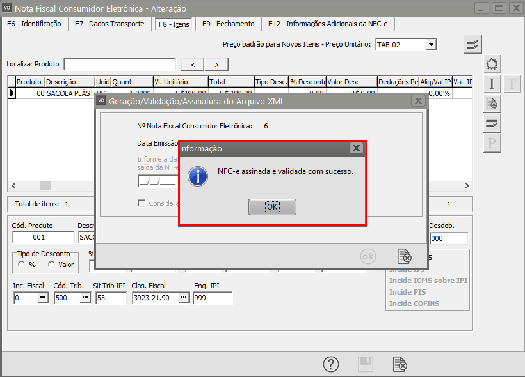Open the Preço Unitário TAB-02 dropdown
Viewport: 525px width, 377px height.
[x=431, y=45]
